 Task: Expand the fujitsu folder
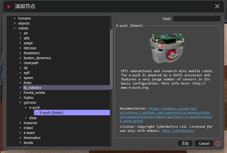point(20,97)
